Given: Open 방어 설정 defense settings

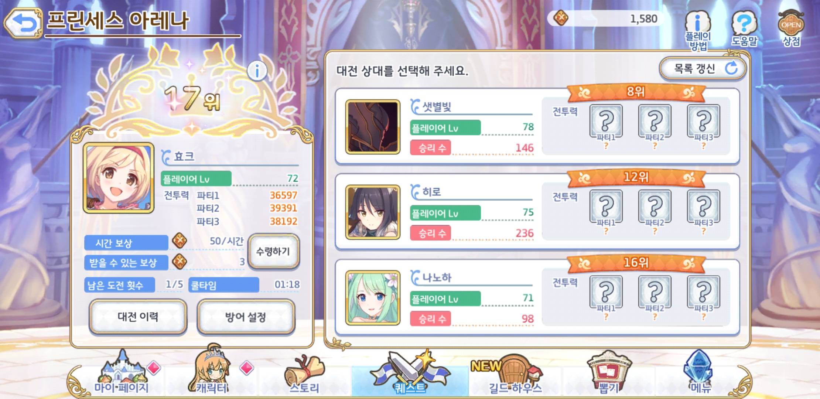Looking at the screenshot, I should 246,317.
